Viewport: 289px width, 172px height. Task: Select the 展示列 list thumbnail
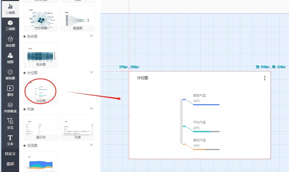[41, 127]
